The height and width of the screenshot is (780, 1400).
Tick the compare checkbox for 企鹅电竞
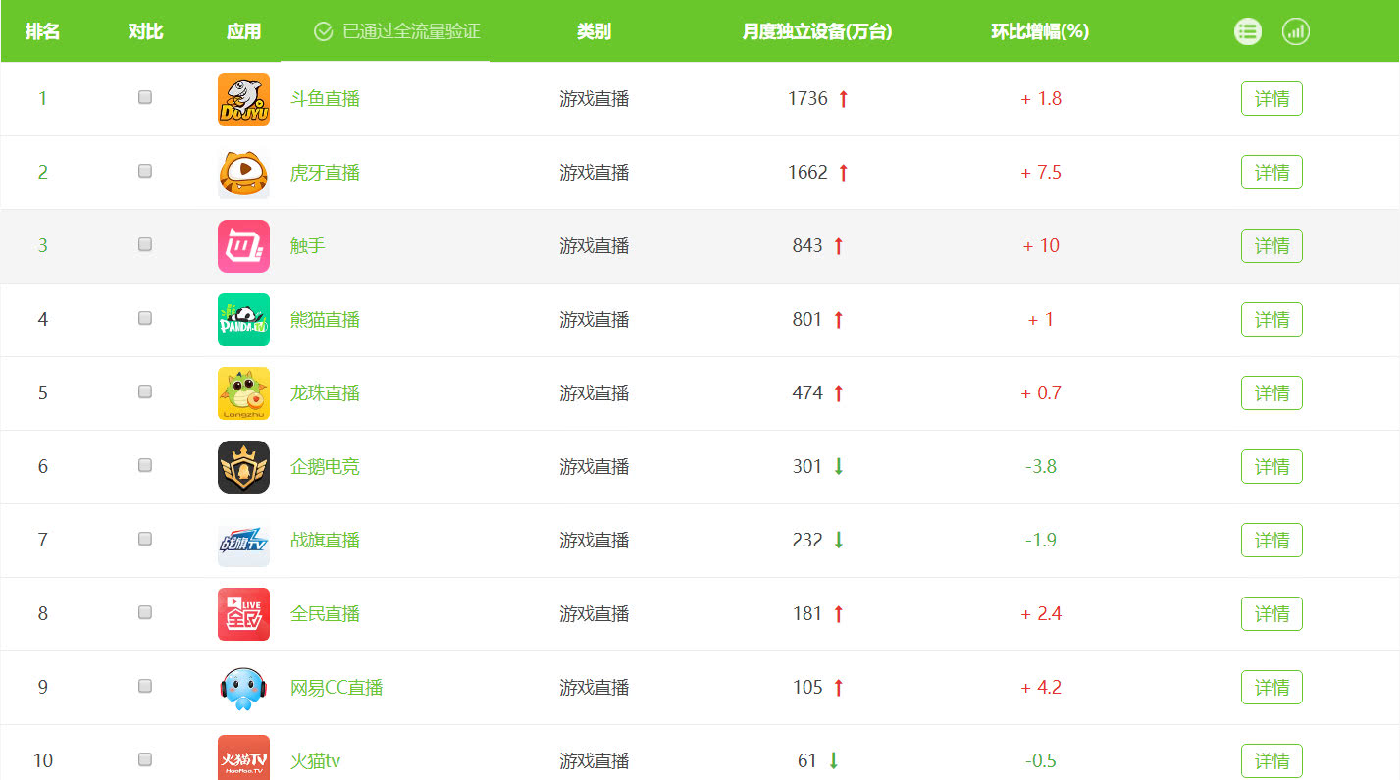point(145,465)
